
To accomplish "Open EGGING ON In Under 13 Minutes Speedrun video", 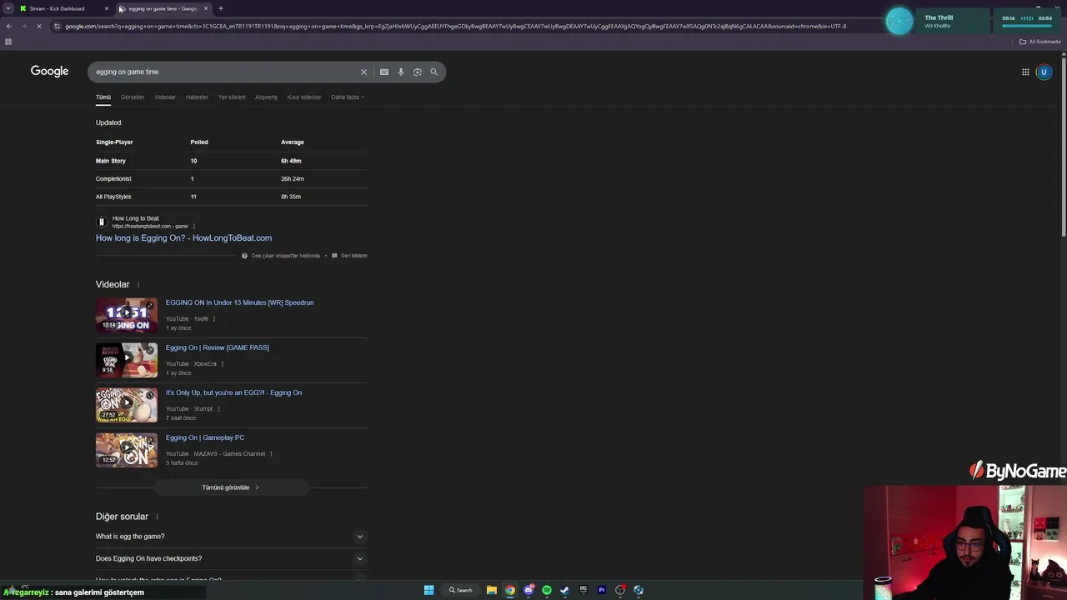I will tap(239, 302).
